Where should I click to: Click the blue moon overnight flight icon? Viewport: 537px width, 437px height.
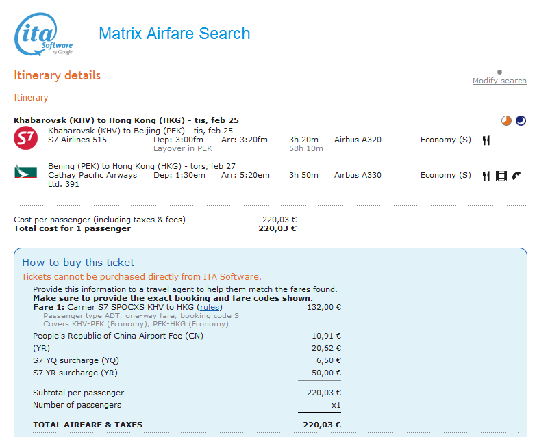click(521, 120)
